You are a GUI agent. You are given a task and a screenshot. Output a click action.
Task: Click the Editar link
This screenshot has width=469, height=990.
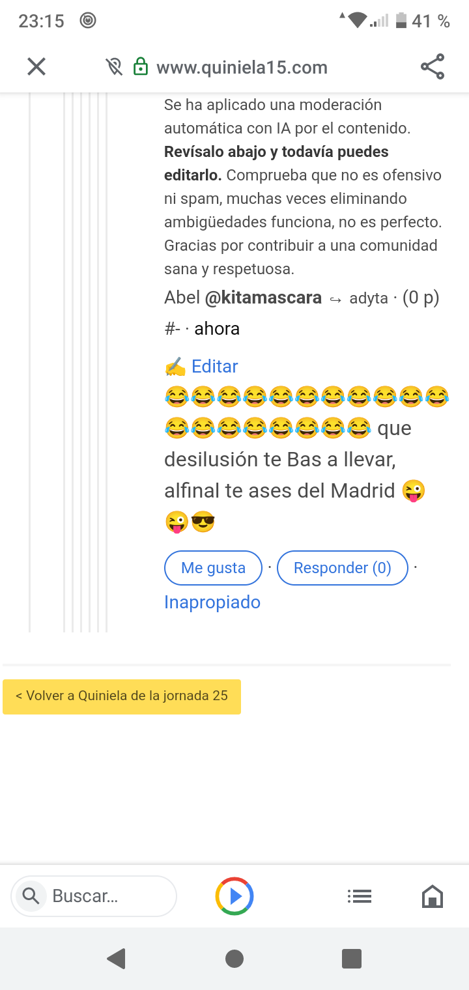click(214, 367)
